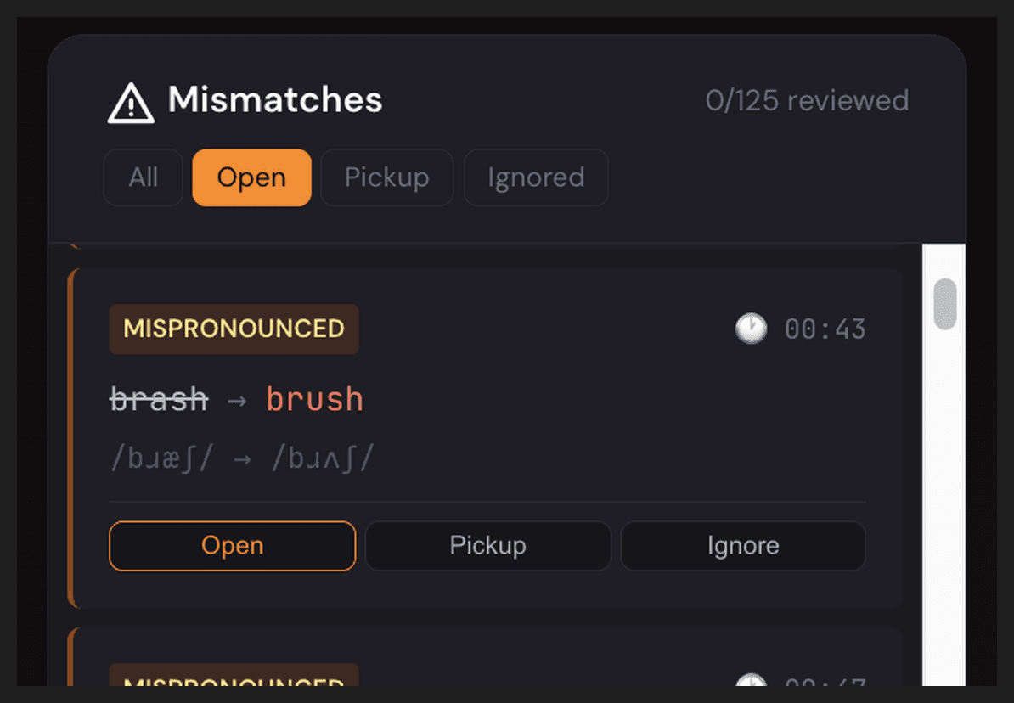Click the scrollbar thumb of the mismatch list
The width and height of the screenshot is (1014, 703).
(945, 303)
